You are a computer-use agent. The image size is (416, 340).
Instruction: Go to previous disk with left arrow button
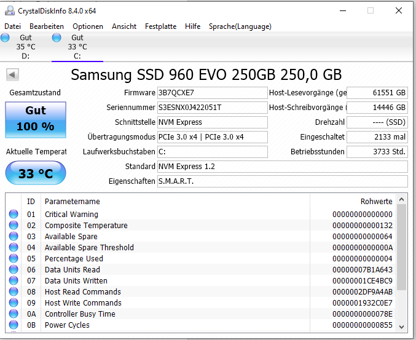[12, 74]
